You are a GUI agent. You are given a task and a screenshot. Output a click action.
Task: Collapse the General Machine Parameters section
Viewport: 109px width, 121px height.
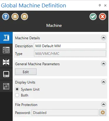[103, 64]
